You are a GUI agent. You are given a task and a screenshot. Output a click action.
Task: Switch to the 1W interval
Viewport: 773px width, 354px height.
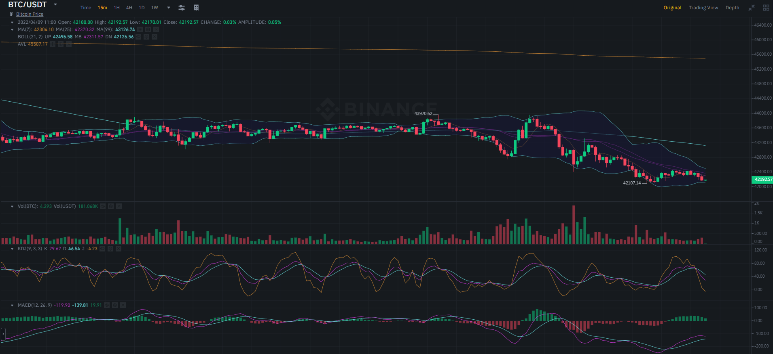pos(155,8)
